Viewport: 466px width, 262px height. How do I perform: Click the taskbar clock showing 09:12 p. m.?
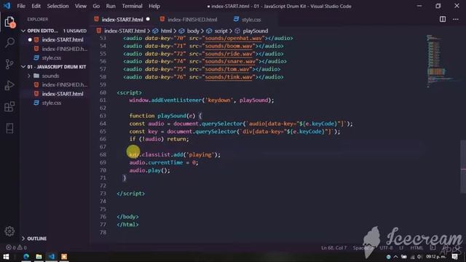[436, 257]
